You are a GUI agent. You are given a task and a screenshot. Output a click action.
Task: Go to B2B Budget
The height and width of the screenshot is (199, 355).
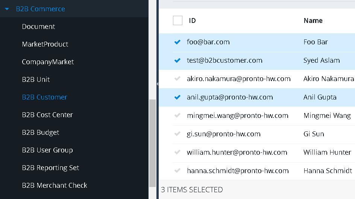click(x=41, y=132)
